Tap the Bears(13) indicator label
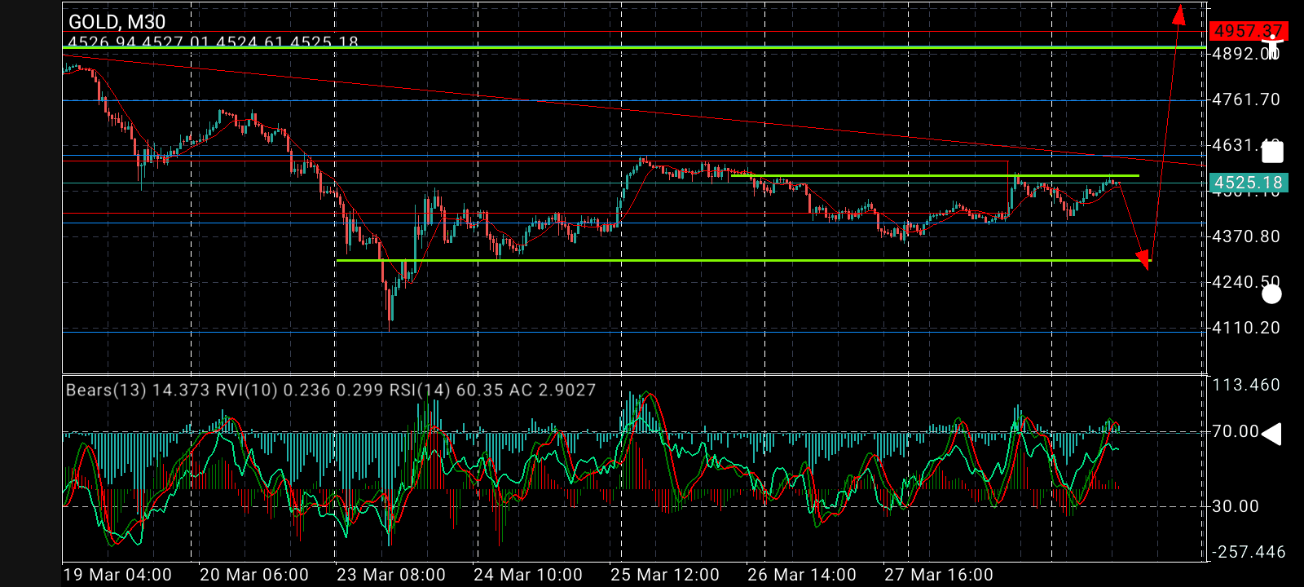The width and height of the screenshot is (1304, 587). [106, 391]
